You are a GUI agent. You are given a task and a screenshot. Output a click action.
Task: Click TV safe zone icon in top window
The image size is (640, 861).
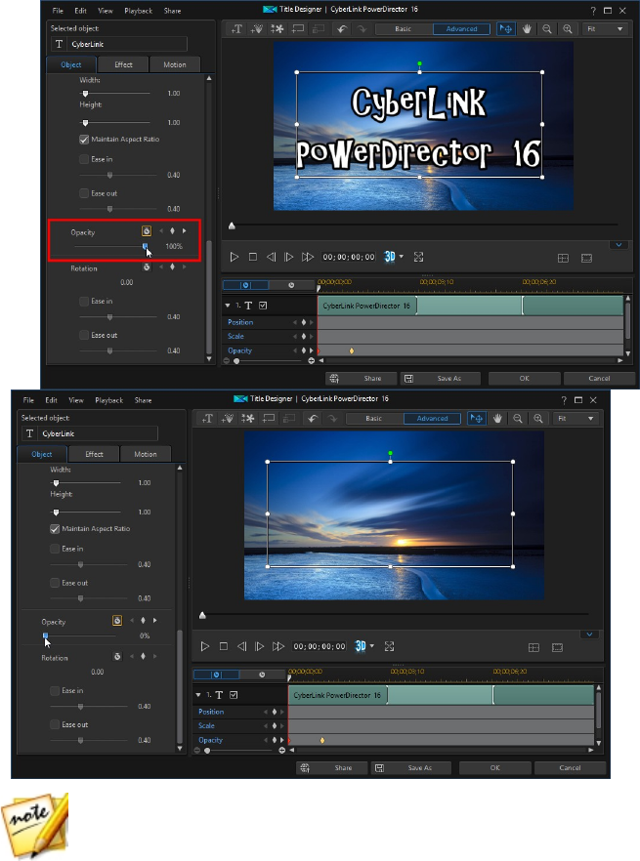point(586,258)
